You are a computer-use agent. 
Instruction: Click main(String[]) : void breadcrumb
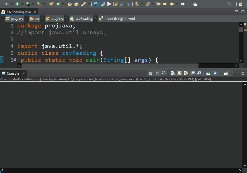tap(117, 19)
